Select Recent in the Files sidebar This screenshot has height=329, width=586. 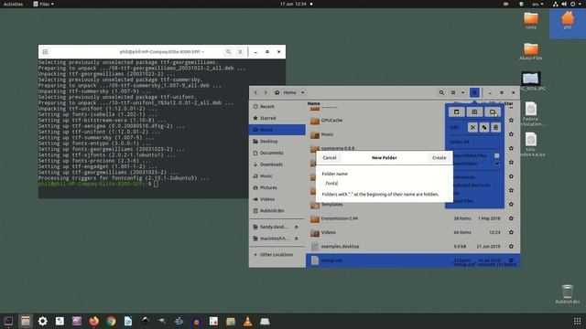pyautogui.click(x=277, y=106)
